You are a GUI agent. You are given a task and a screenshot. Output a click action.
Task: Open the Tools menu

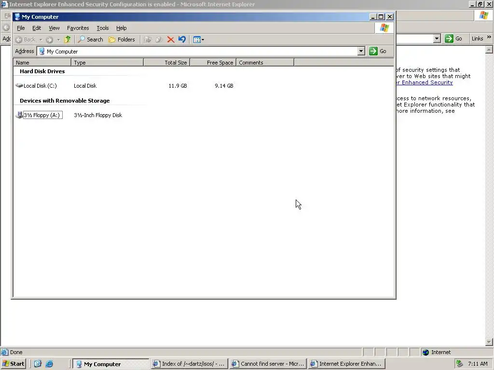[102, 28]
